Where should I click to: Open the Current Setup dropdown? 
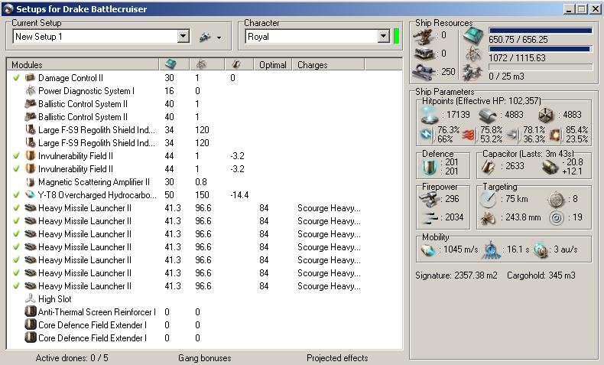coord(183,37)
